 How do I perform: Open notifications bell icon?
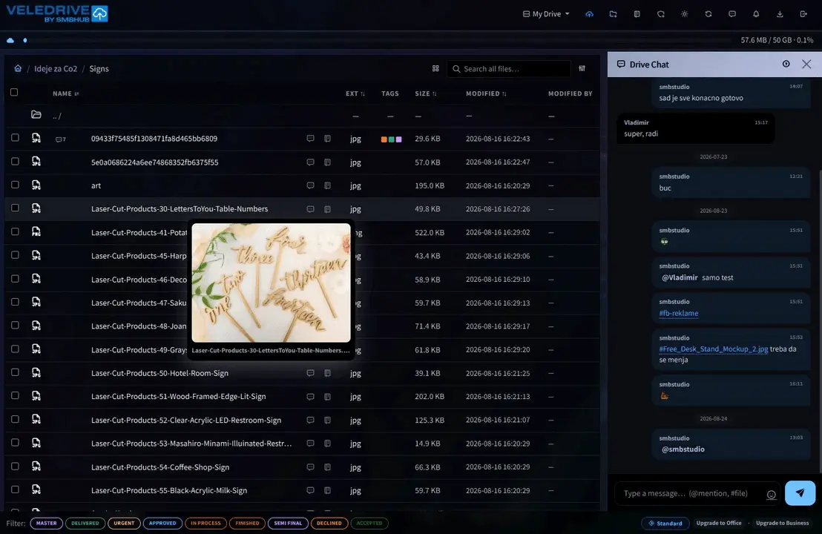(x=756, y=14)
